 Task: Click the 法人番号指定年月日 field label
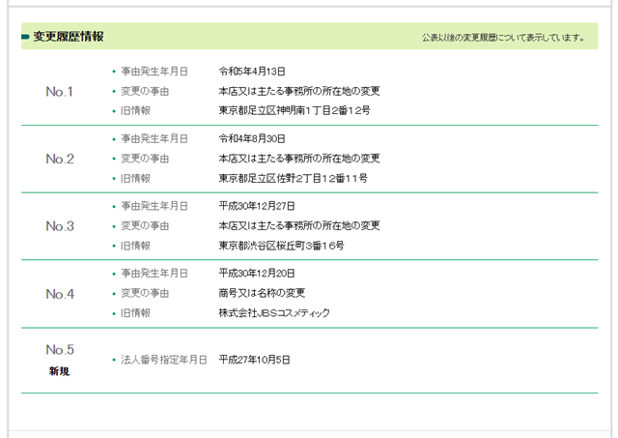(164, 360)
